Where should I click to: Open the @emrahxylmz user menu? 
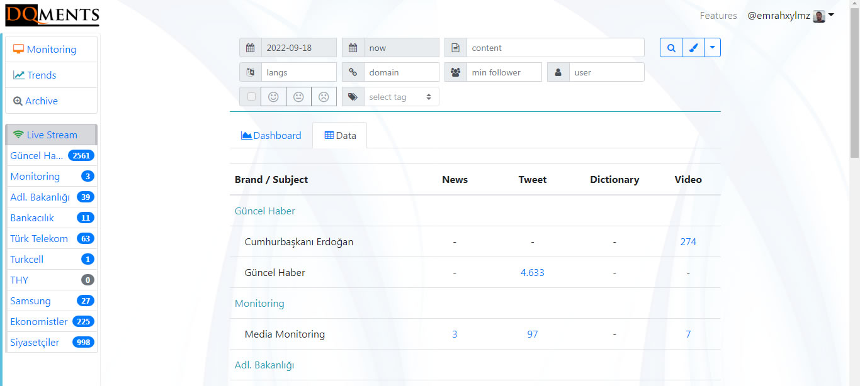(790, 16)
